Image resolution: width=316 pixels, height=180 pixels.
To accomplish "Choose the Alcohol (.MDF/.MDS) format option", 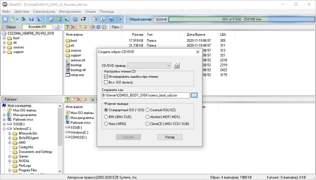I will [x=148, y=117].
